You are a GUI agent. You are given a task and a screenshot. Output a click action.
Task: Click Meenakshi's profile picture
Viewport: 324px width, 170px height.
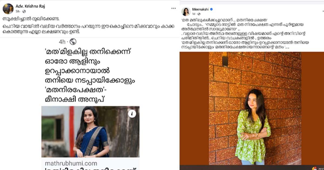click(186, 11)
